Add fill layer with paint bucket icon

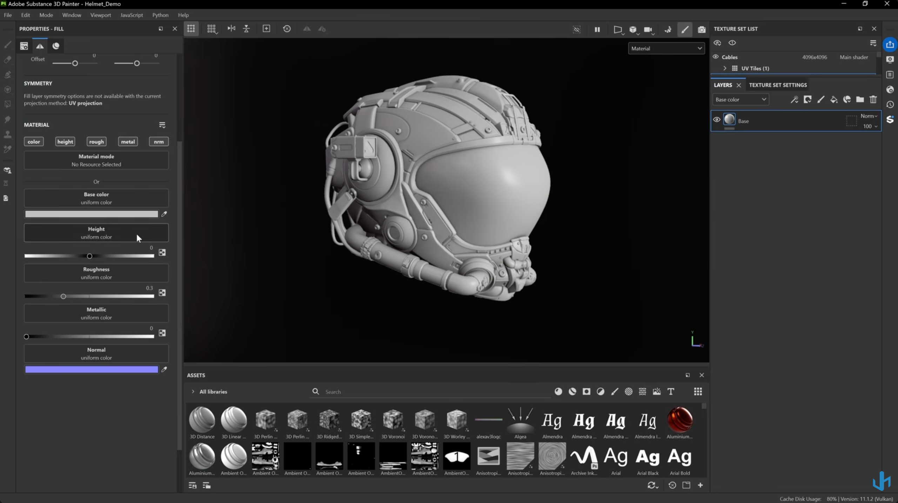click(834, 100)
